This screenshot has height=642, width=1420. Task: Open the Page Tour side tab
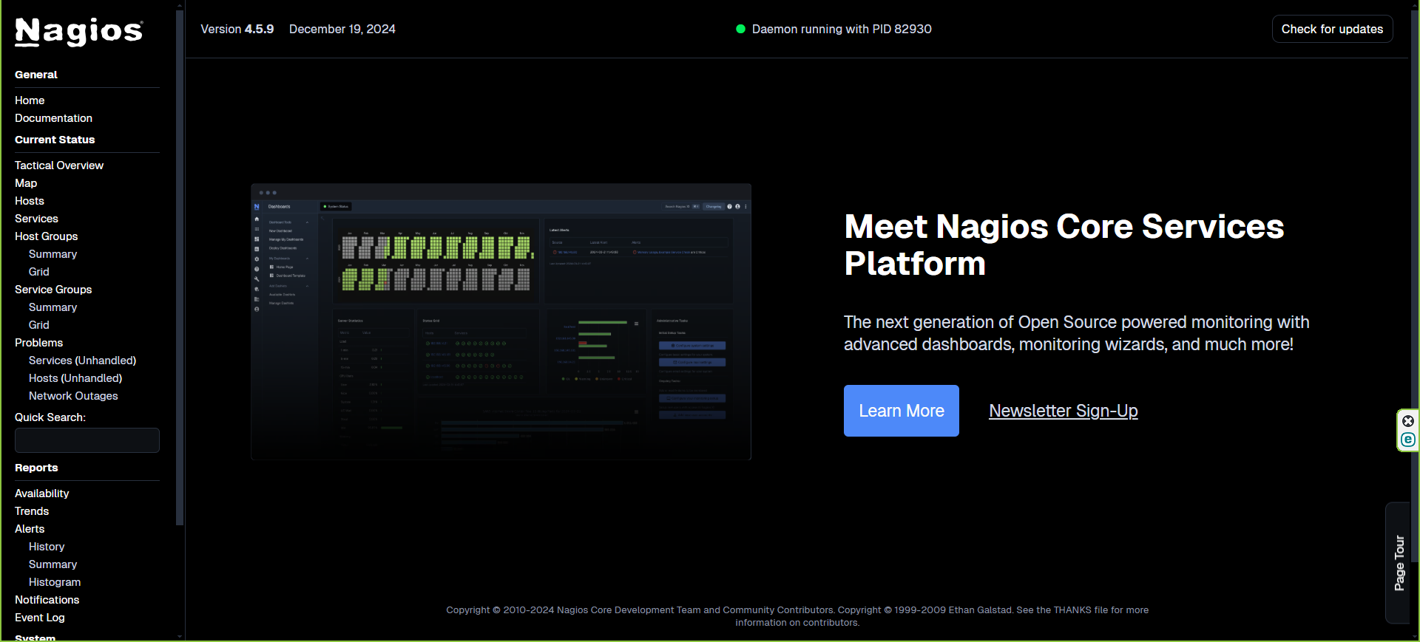pyautogui.click(x=1399, y=563)
